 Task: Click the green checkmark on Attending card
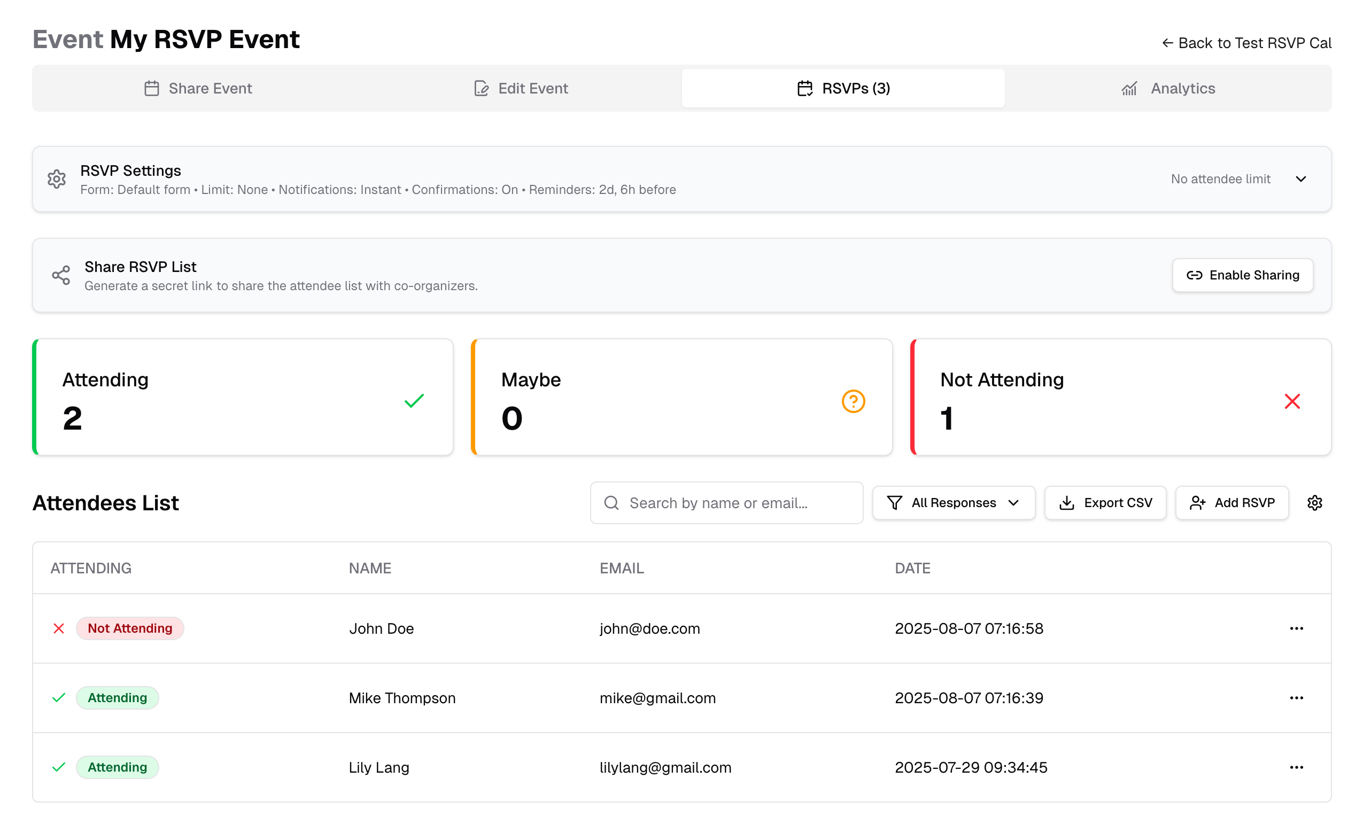coord(414,401)
